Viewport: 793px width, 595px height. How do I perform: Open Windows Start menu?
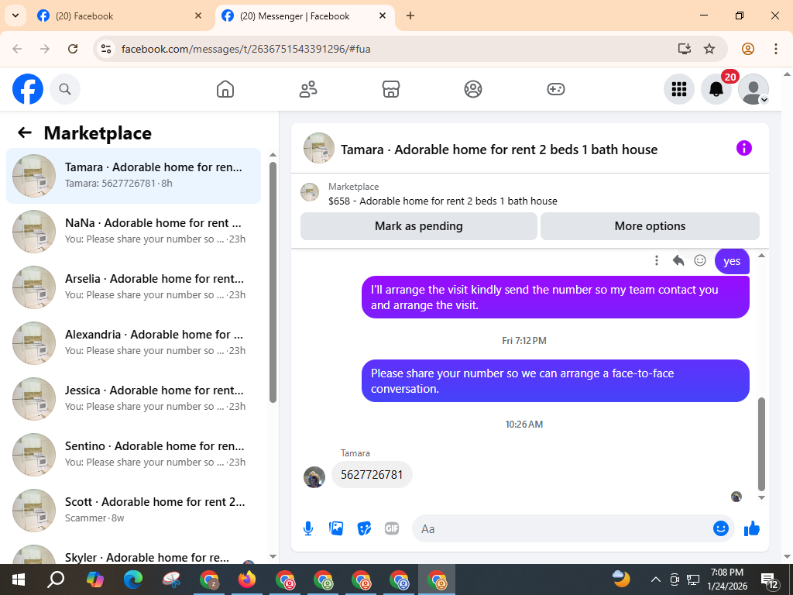pyautogui.click(x=18, y=580)
